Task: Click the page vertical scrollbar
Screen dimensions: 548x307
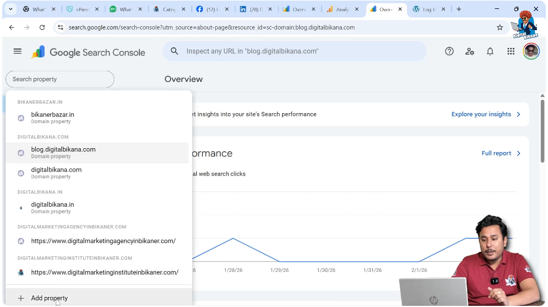Action: pyautogui.click(x=542, y=131)
